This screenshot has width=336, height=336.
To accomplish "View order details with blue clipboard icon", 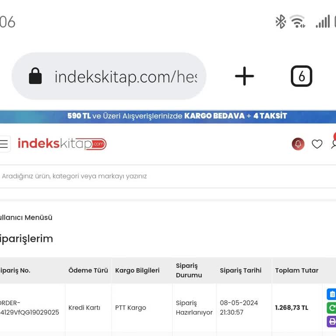I will tap(331, 294).
